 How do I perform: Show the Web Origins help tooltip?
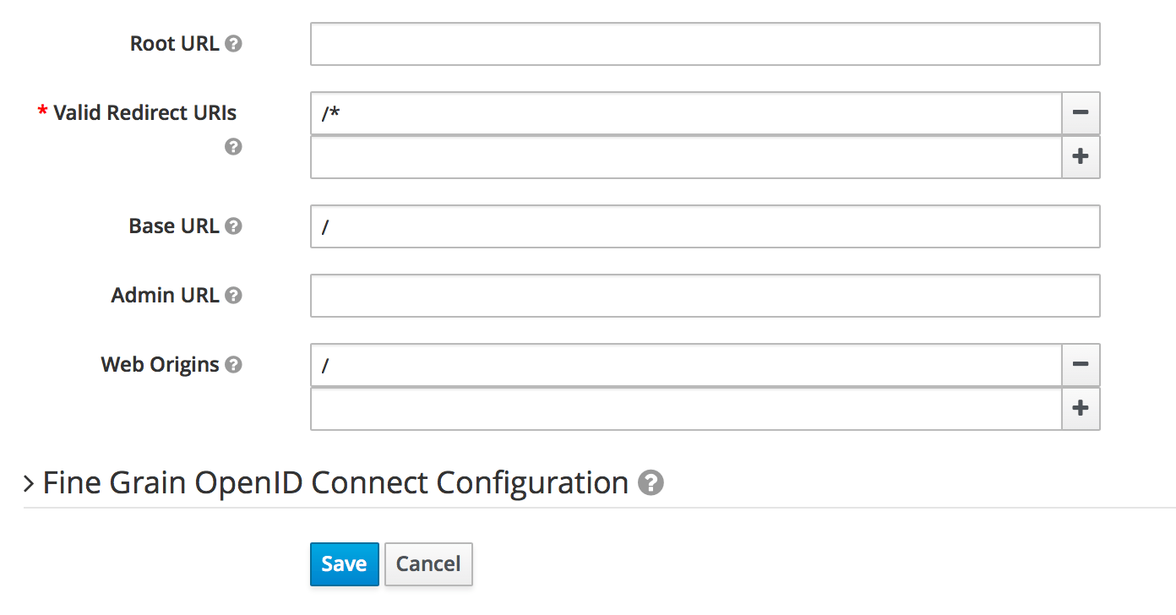(234, 365)
